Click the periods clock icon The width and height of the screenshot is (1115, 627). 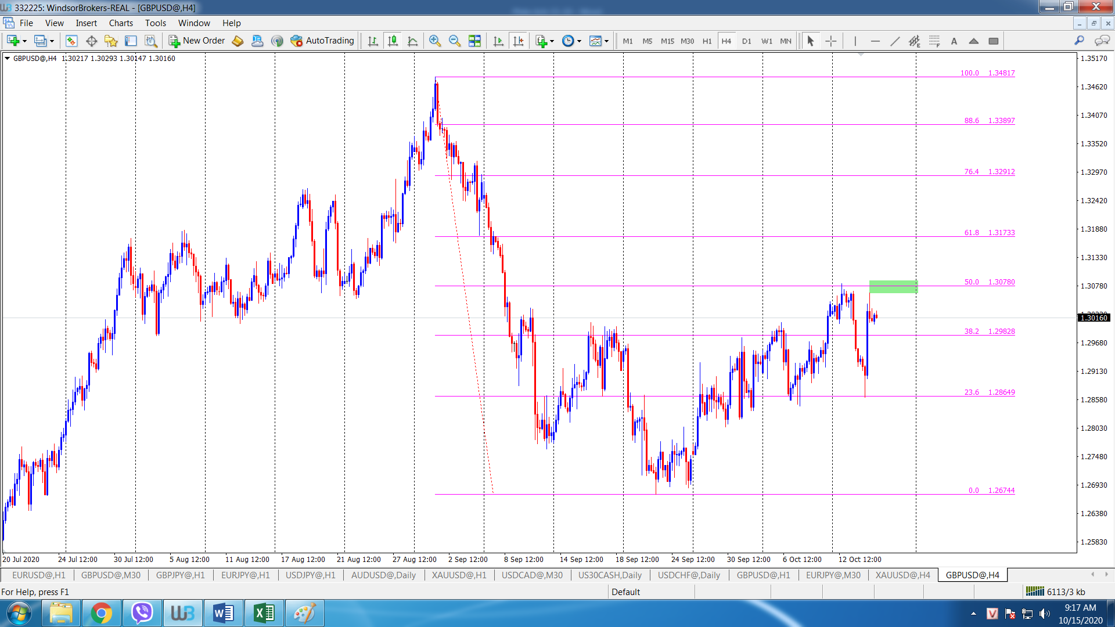click(568, 41)
